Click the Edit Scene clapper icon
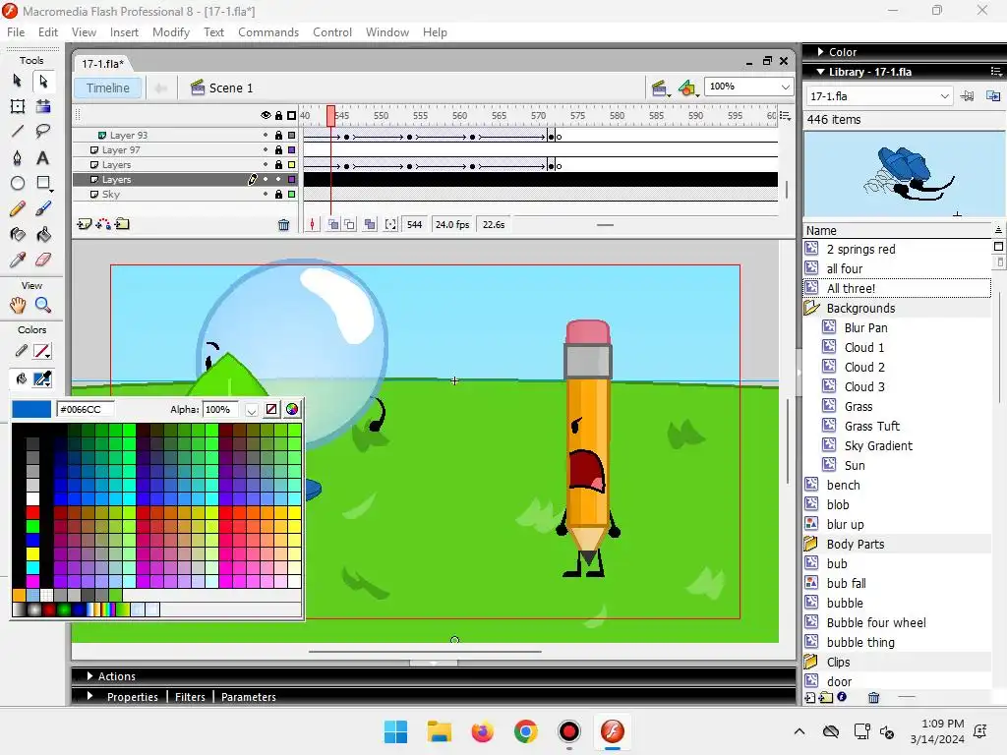The image size is (1007, 755). 659,87
